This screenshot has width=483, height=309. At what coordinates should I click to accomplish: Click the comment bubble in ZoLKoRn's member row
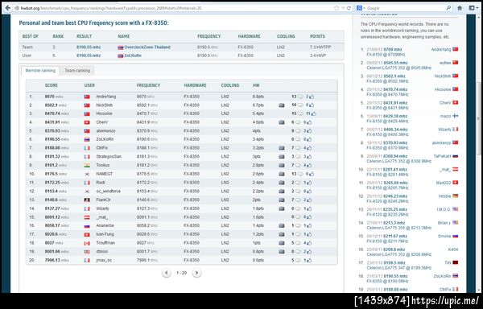click(x=298, y=139)
